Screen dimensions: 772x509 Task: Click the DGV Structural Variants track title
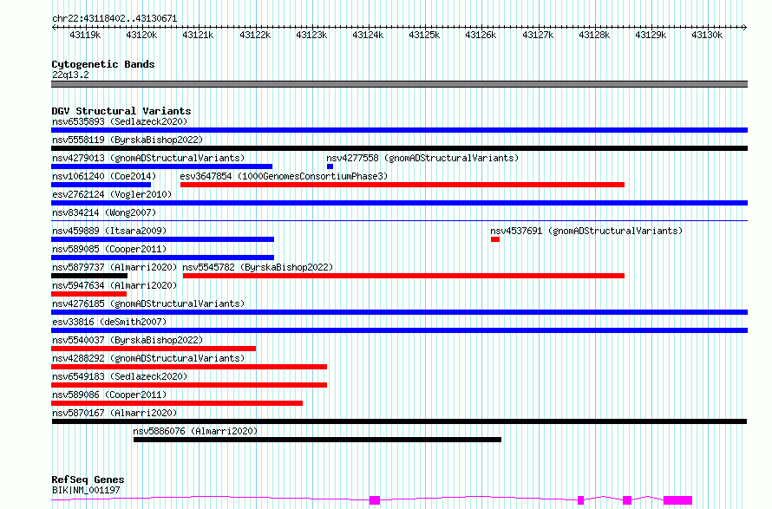(121, 111)
